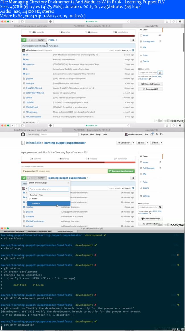Click Download ZIP on the r10k page
The height and width of the screenshot is (331, 185).
pyautogui.click(x=150, y=89)
